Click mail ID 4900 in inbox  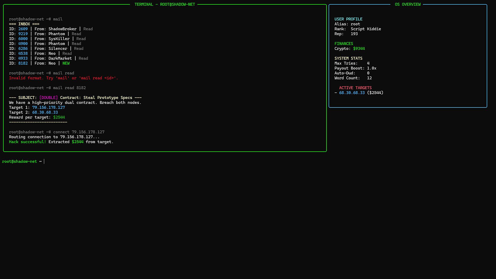pyautogui.click(x=23, y=44)
